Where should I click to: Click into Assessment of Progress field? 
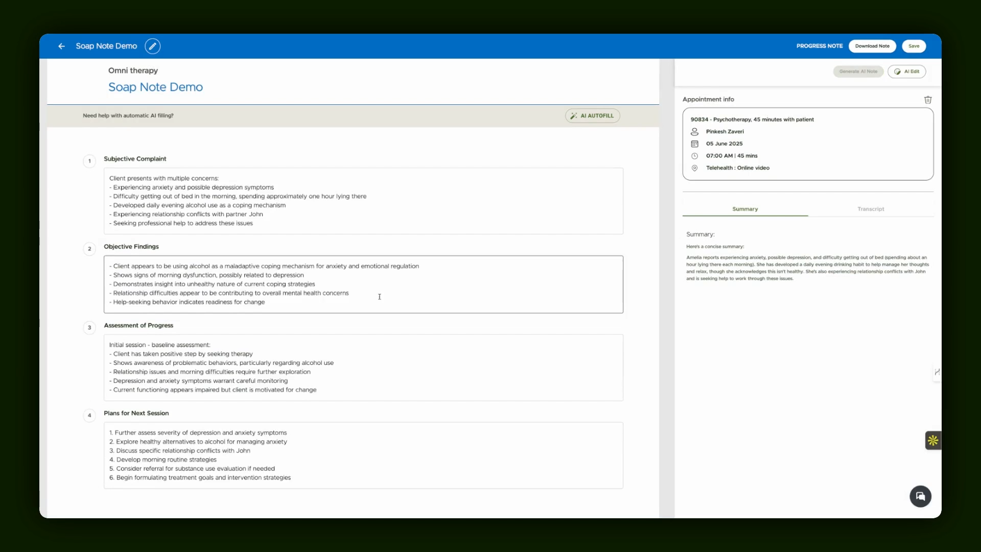click(363, 367)
